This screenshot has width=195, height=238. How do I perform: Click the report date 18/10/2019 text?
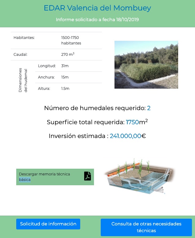pyautogui.click(x=127, y=20)
